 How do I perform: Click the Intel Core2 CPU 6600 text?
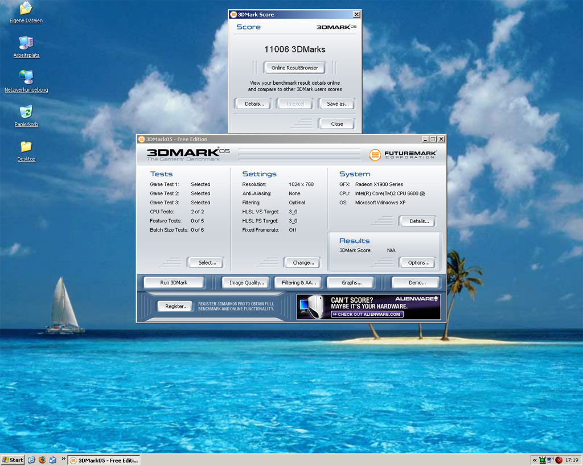coord(389,193)
